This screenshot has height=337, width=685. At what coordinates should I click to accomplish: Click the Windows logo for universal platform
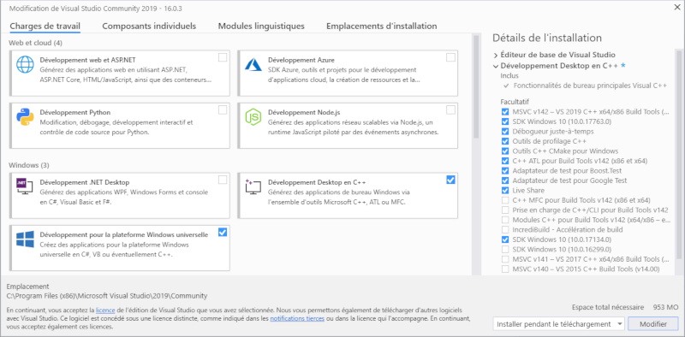tap(25, 239)
